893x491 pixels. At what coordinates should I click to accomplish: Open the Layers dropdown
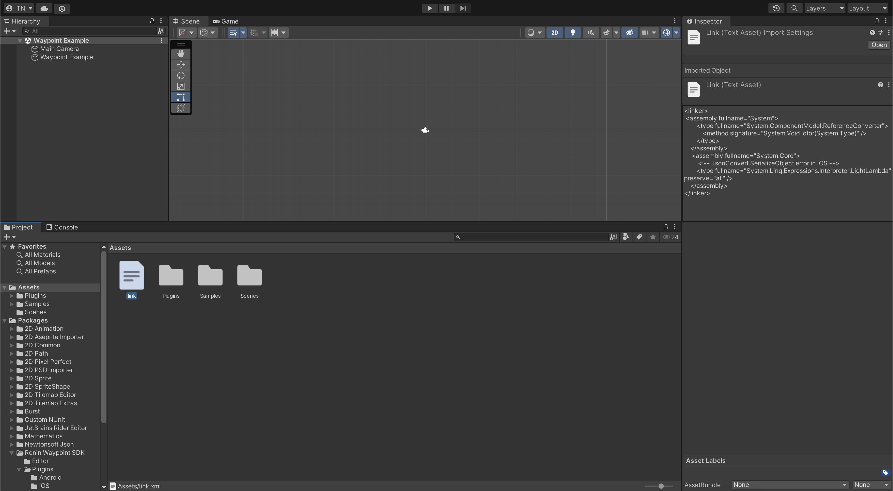tap(825, 8)
